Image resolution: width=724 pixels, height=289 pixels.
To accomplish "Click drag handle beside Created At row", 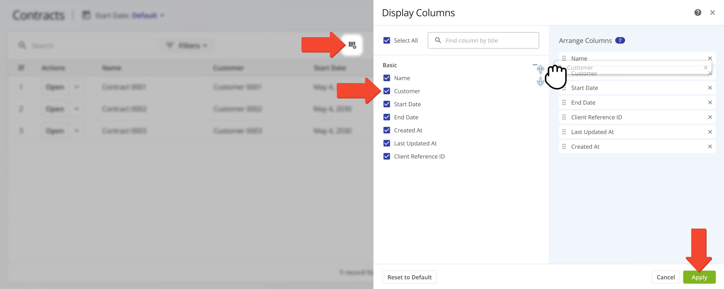I will [564, 147].
